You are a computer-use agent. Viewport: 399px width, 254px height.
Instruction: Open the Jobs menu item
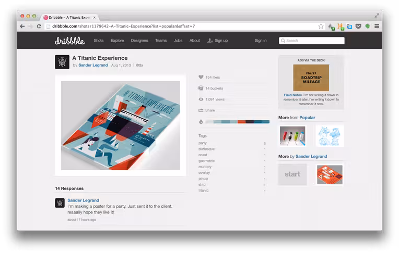[178, 41]
